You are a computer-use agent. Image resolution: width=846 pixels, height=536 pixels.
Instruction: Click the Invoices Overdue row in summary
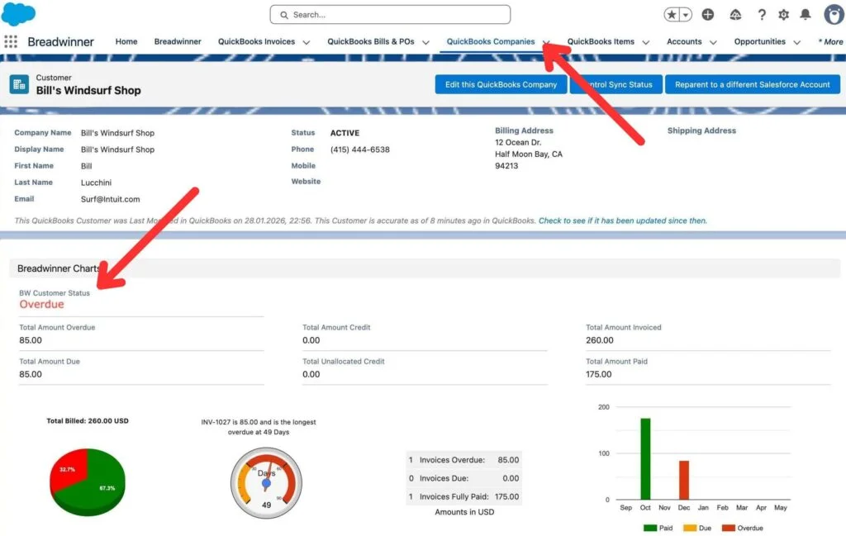coord(464,460)
